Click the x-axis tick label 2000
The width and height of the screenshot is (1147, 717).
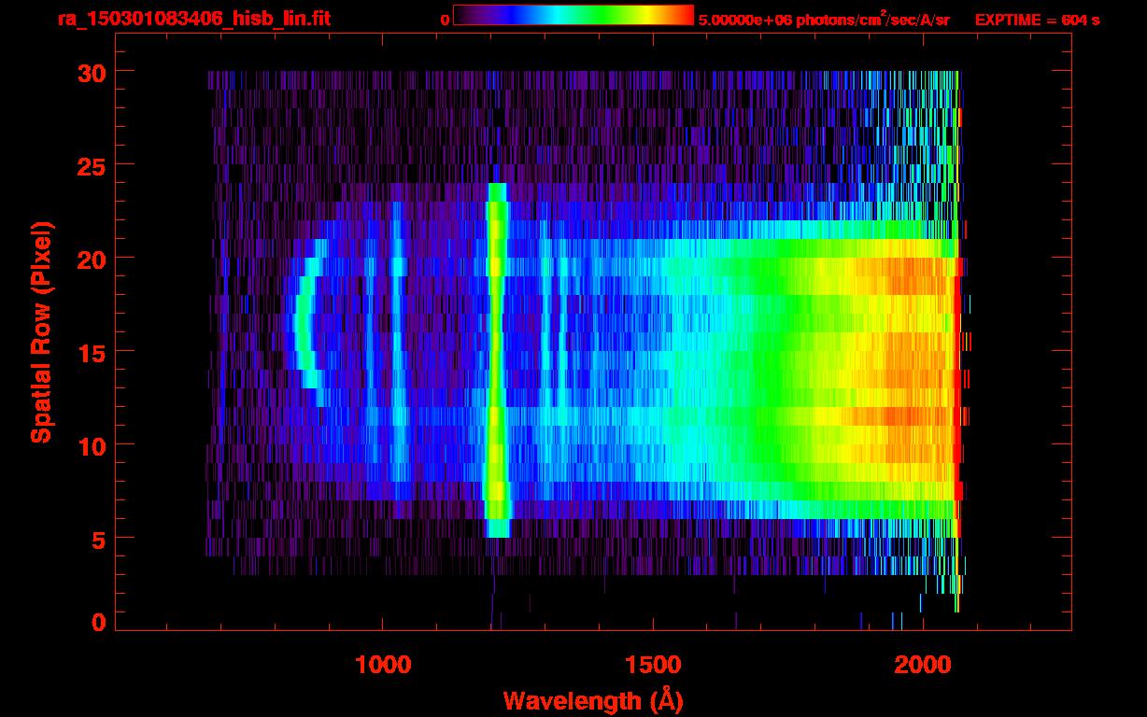(923, 665)
